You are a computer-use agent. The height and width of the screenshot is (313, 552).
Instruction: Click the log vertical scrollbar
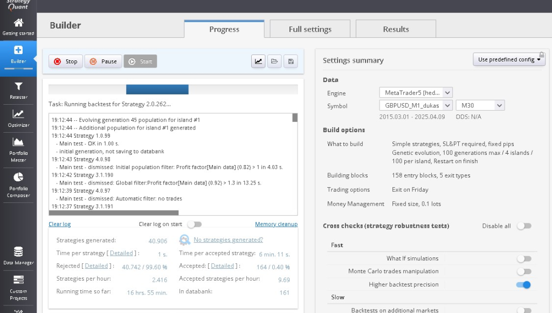point(295,162)
